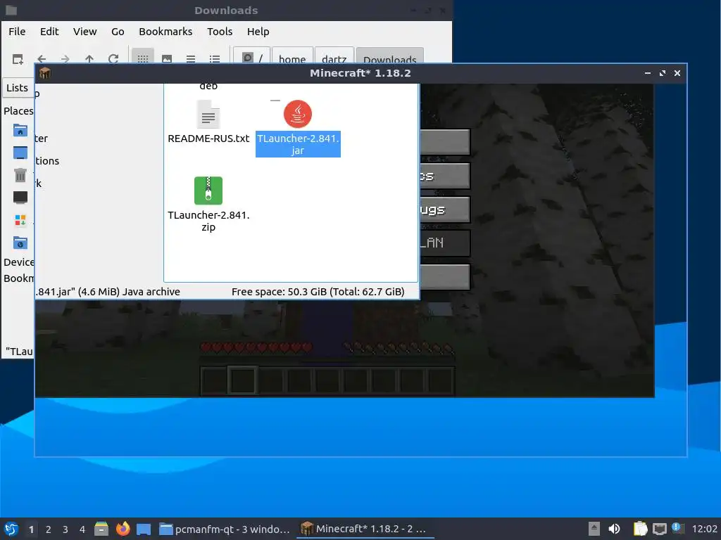Open Go menu in Downloads window
The height and width of the screenshot is (540, 721).
pyautogui.click(x=118, y=32)
